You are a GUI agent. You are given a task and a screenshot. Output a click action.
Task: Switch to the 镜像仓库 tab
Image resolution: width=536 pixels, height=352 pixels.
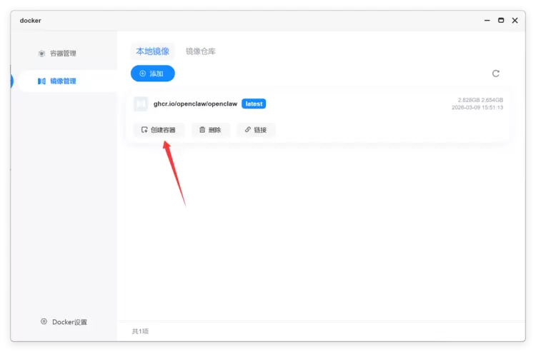pyautogui.click(x=200, y=51)
